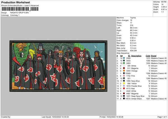The image size is (168, 119).
Task: Click the green swatch in stop row 3
Action: [x=124, y=63]
